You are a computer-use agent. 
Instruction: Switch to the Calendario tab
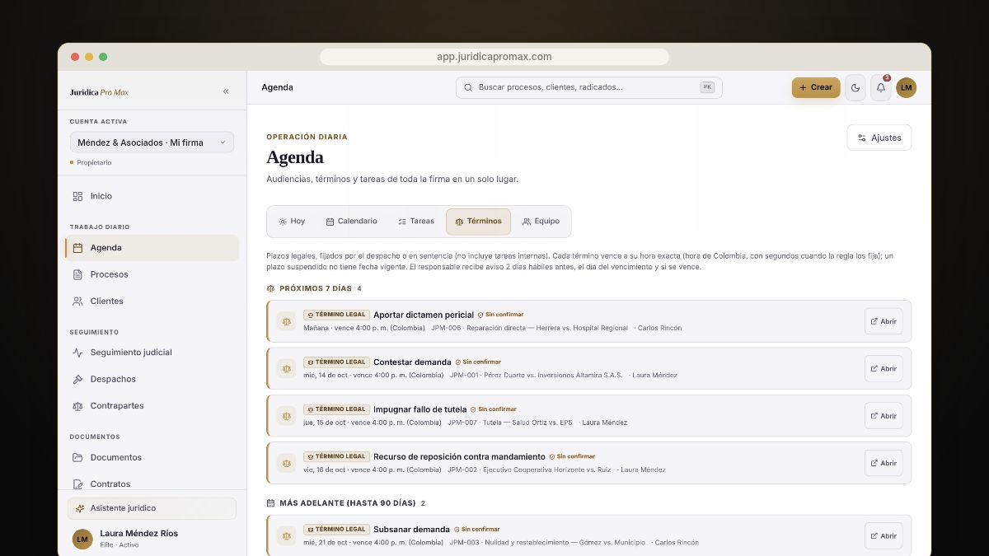point(351,222)
